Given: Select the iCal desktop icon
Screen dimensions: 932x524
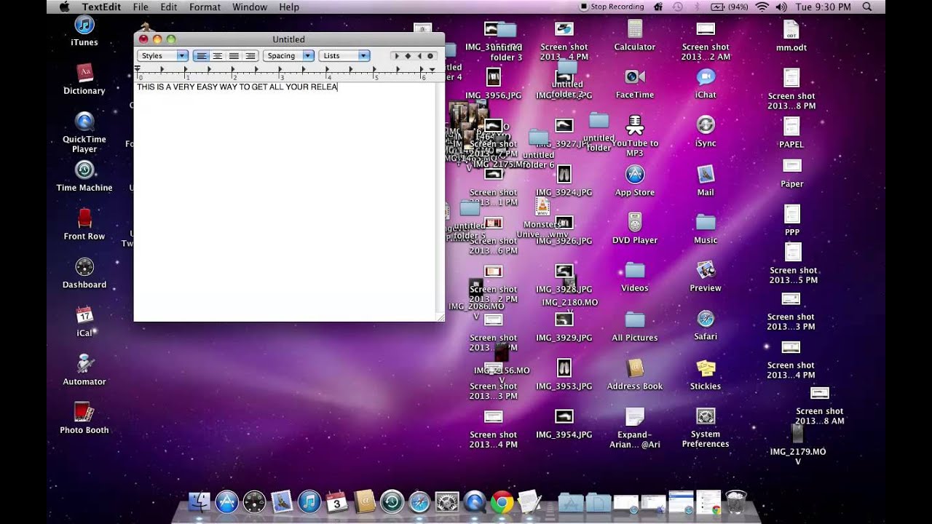Looking at the screenshot, I should pyautogui.click(x=84, y=322).
